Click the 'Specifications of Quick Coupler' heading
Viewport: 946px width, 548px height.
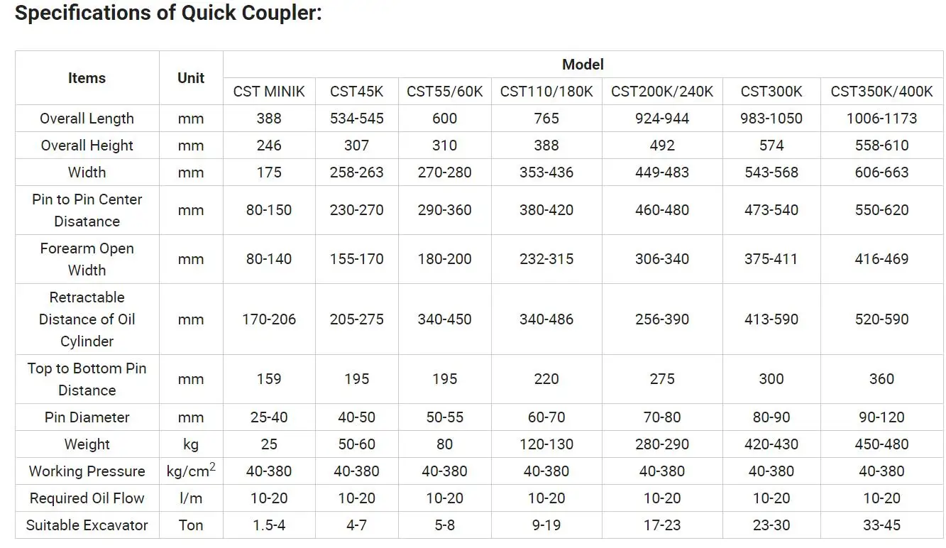[168, 13]
